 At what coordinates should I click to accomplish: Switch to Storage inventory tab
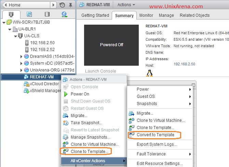click(47, 14)
